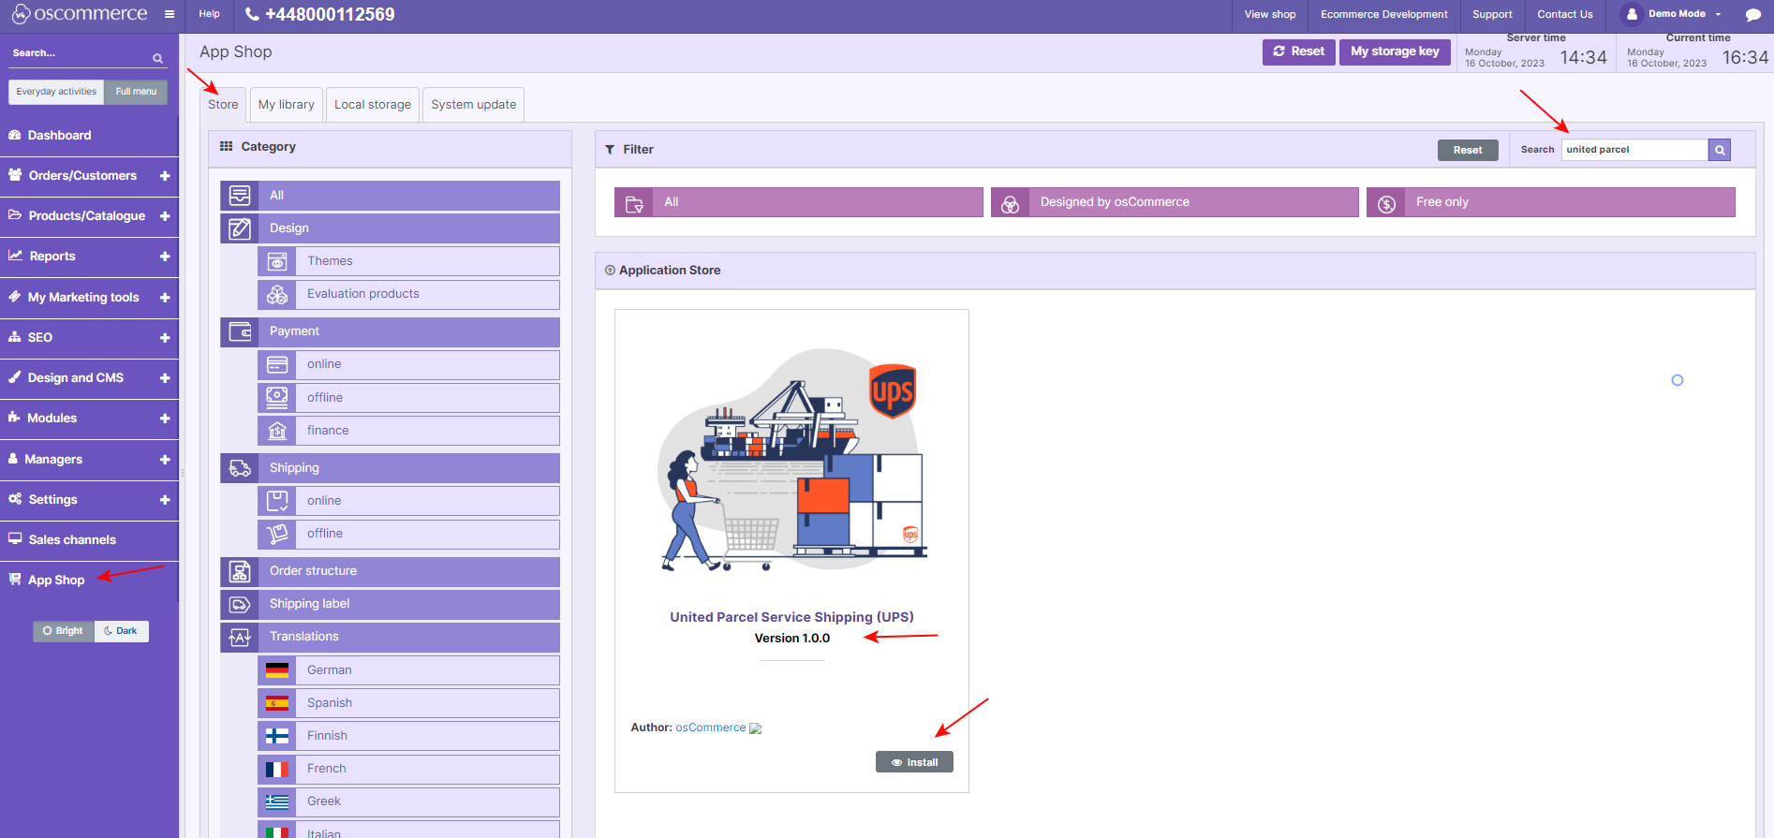1774x838 pixels.
Task: Open the Demo Mode dropdown arrow
Action: 1718,14
